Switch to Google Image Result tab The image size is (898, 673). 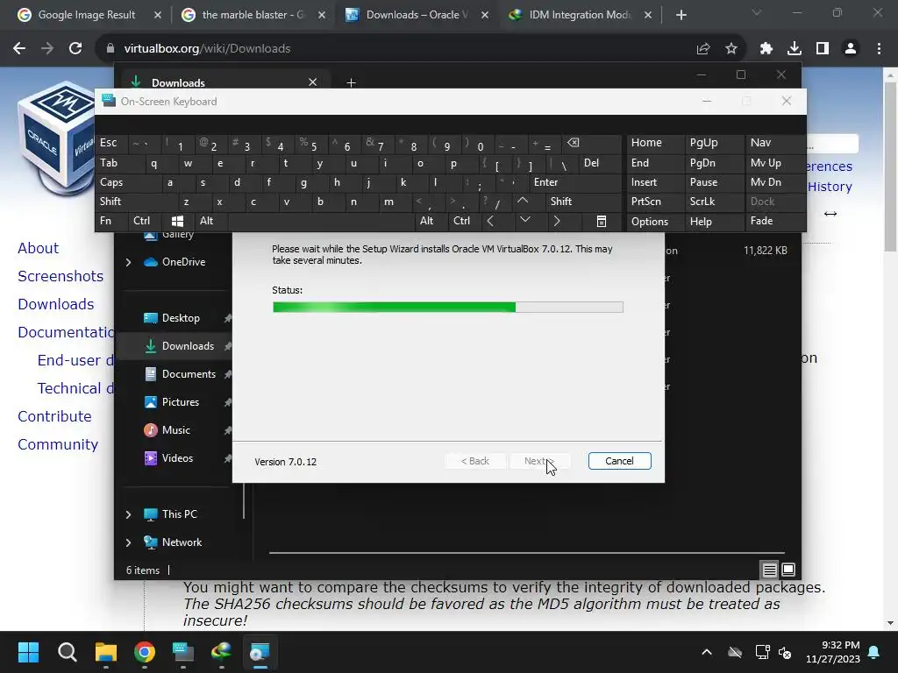coord(89,15)
